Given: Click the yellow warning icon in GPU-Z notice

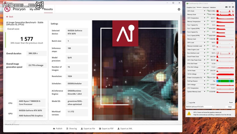Looking at the screenshot, I should (x=189, y=113).
